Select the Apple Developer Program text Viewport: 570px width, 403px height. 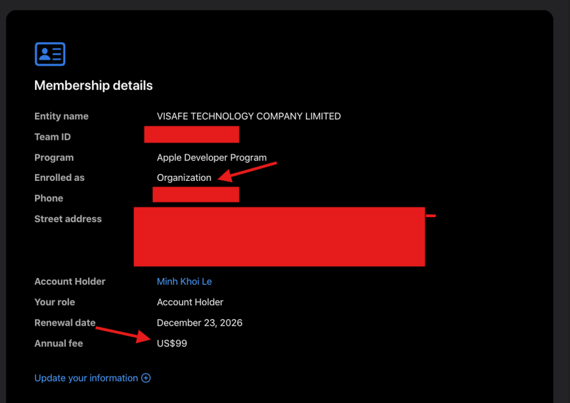click(211, 157)
